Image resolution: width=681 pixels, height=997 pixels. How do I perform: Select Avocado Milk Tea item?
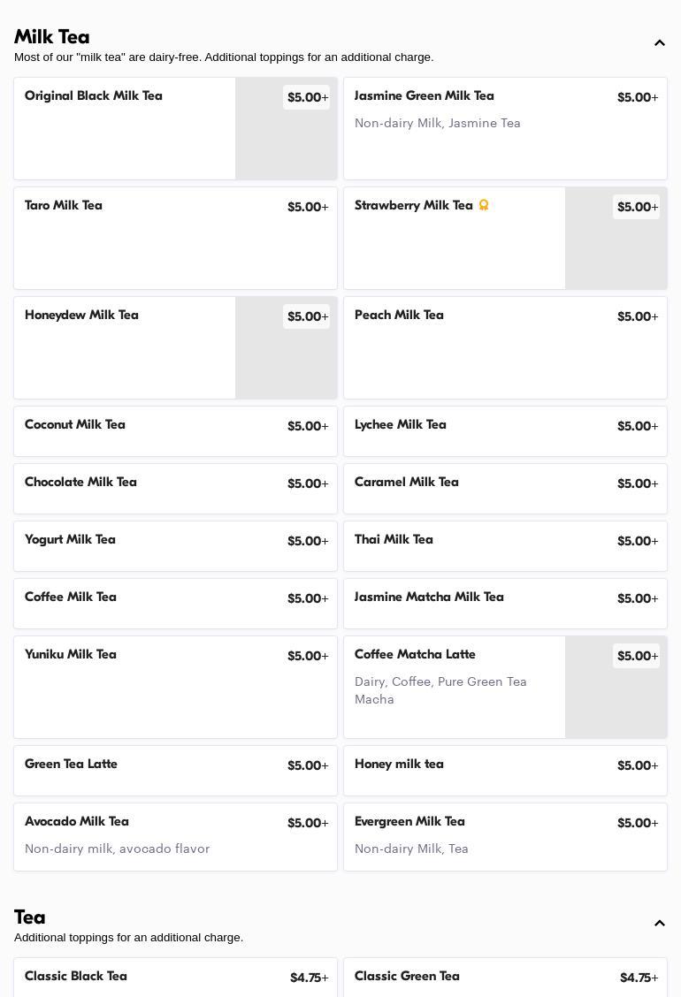tap(175, 837)
